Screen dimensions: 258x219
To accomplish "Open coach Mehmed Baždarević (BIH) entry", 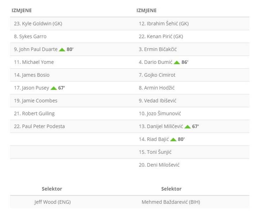I will pos(171,202).
